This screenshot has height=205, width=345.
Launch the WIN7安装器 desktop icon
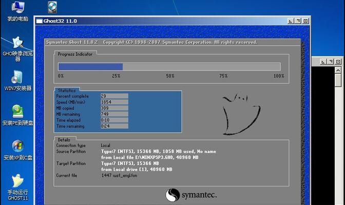tap(18, 80)
